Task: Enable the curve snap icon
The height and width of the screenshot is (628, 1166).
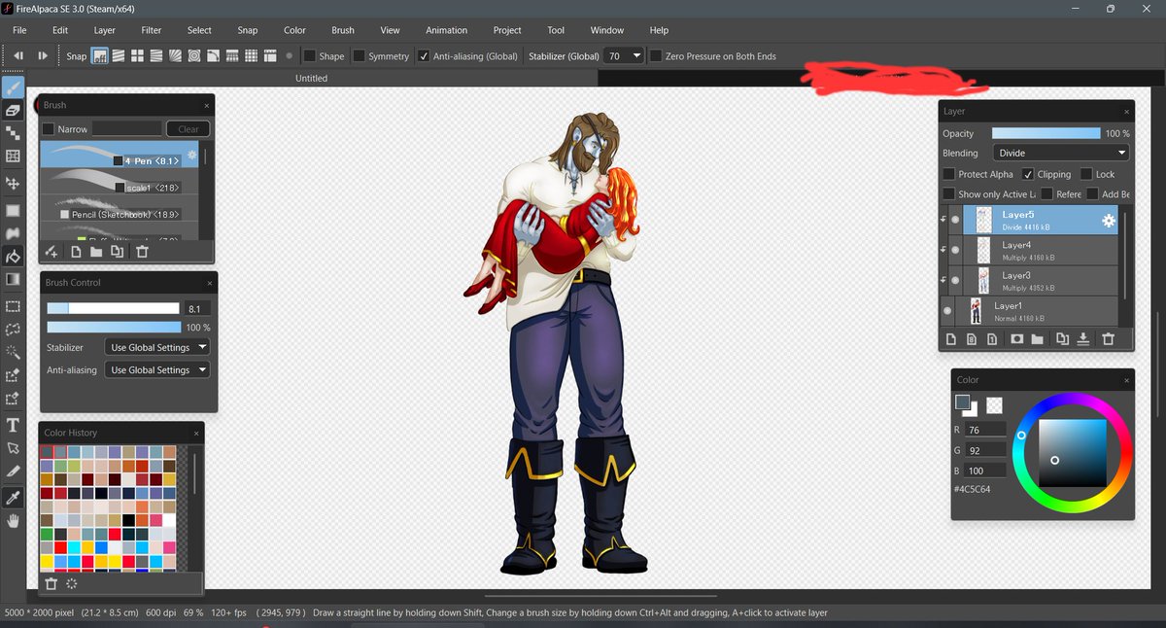Action: pyautogui.click(x=213, y=56)
